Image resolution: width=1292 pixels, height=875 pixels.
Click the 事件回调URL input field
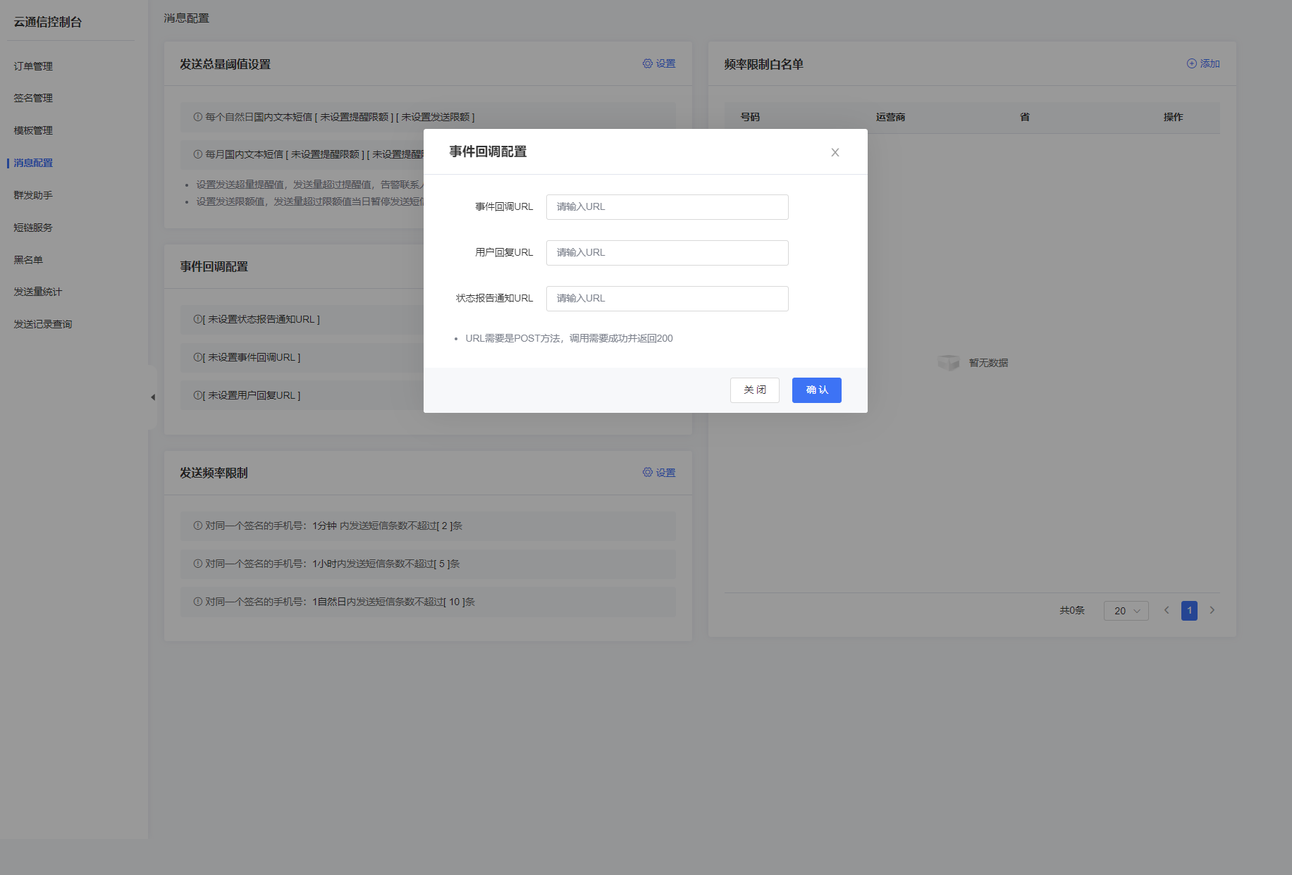pyautogui.click(x=667, y=207)
